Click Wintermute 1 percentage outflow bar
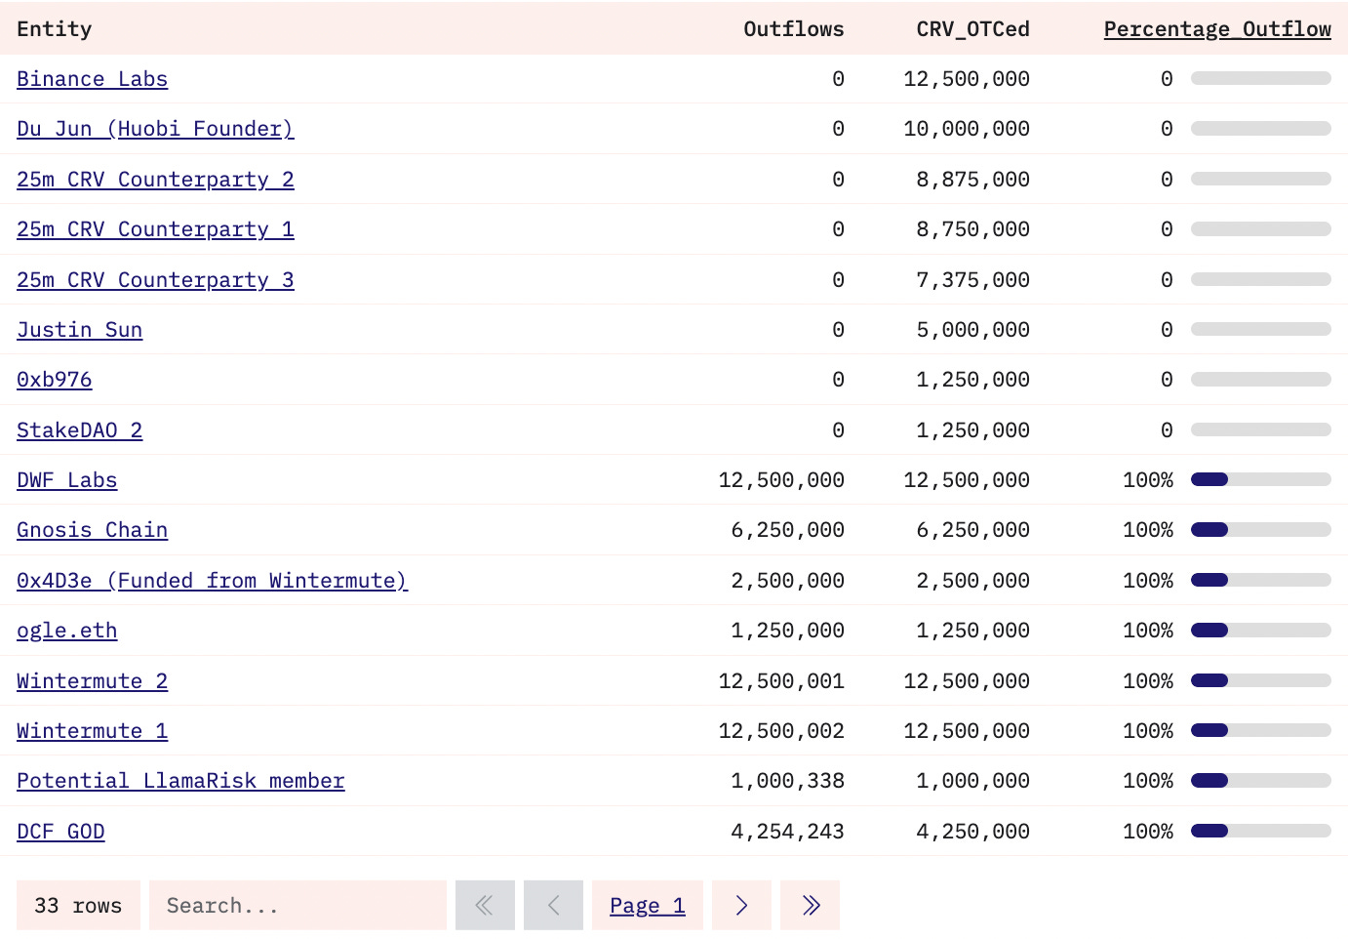The image size is (1348, 939). [1261, 730]
